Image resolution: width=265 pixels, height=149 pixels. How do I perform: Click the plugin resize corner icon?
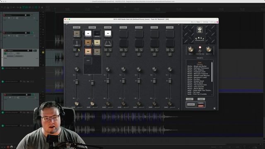[x=214, y=108]
